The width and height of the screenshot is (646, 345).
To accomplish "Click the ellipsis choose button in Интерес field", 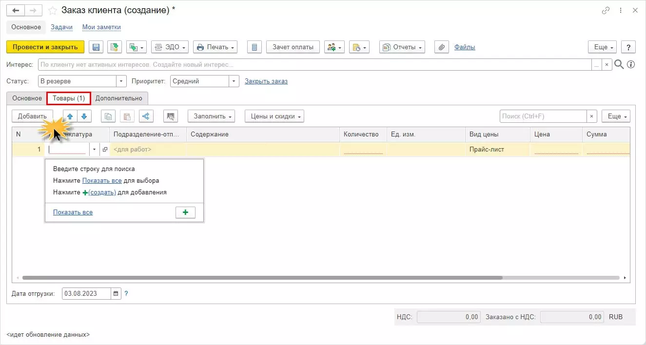I will point(597,64).
